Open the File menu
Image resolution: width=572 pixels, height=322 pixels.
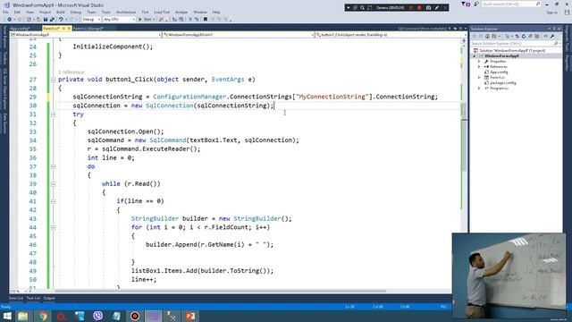click(x=5, y=12)
